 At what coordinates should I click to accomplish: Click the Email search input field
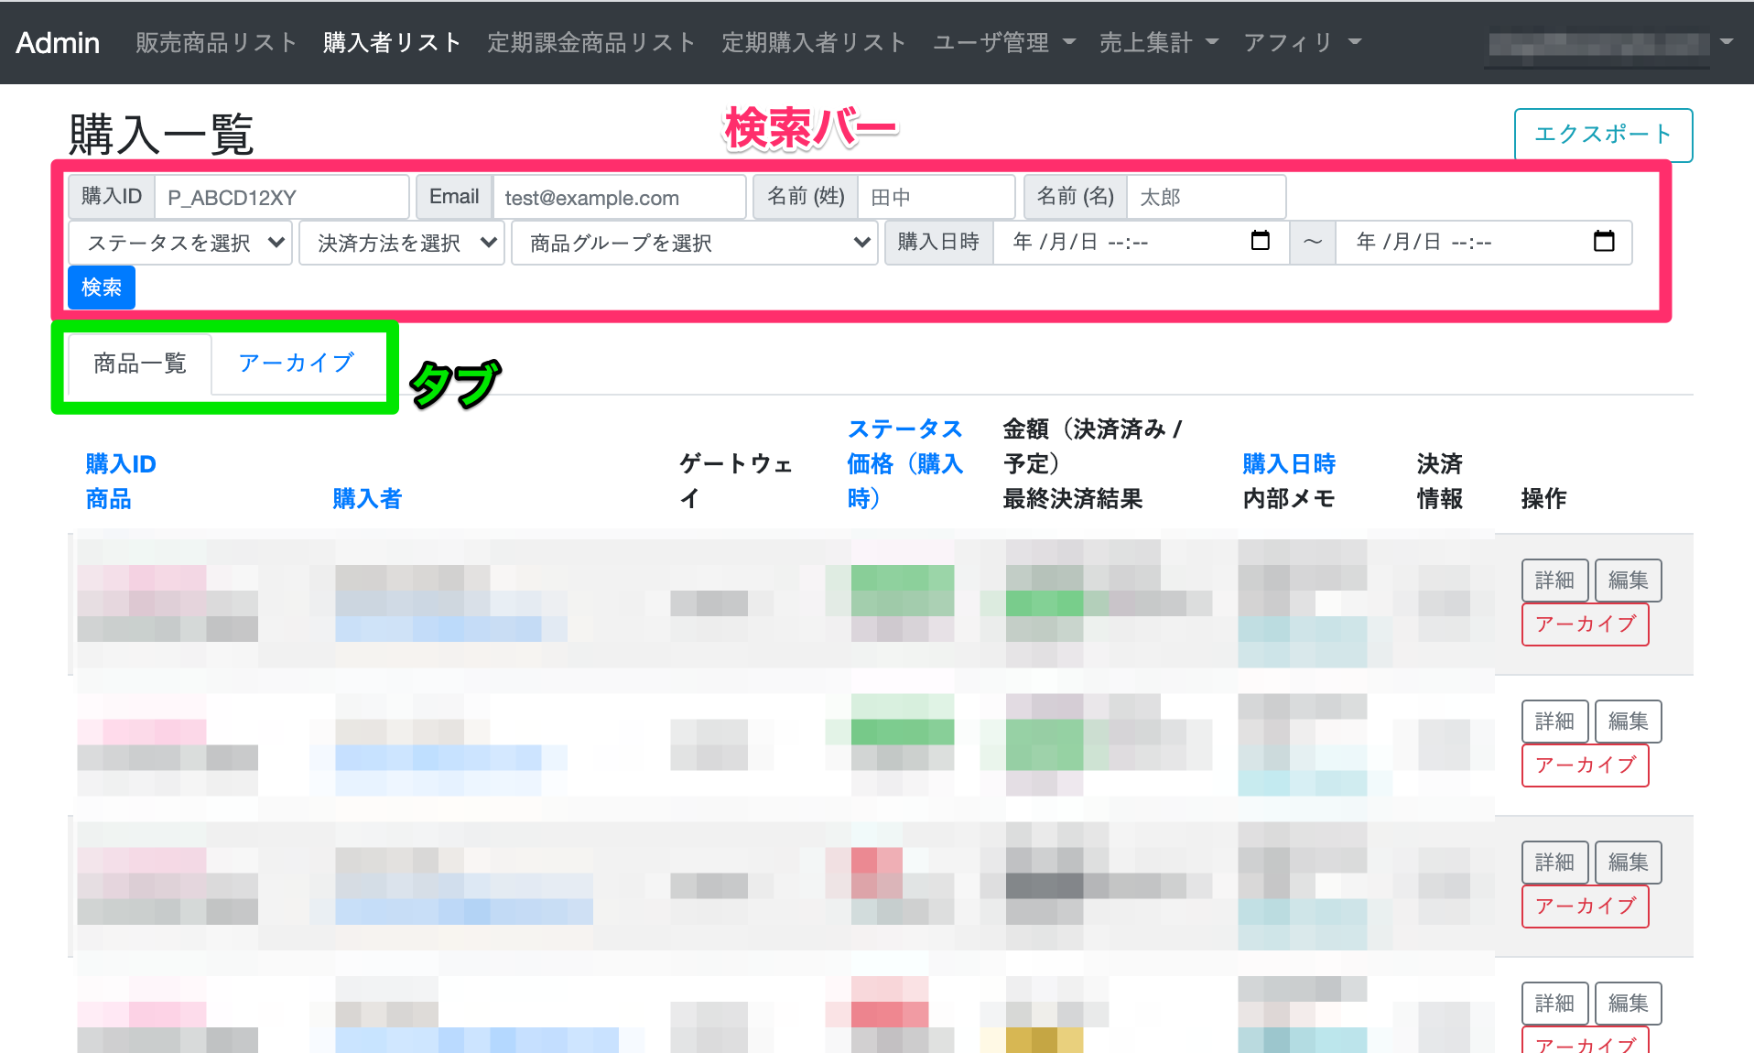pos(619,198)
